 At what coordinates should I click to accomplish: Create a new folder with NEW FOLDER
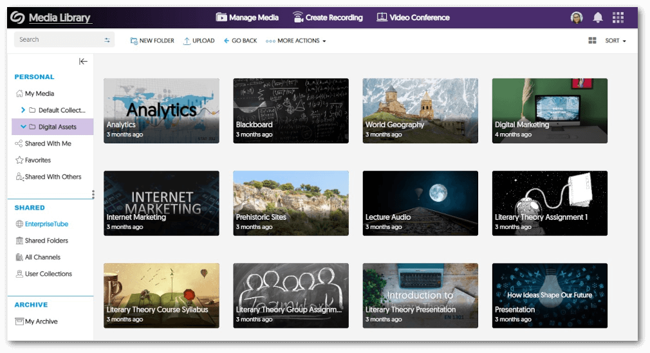pos(152,41)
